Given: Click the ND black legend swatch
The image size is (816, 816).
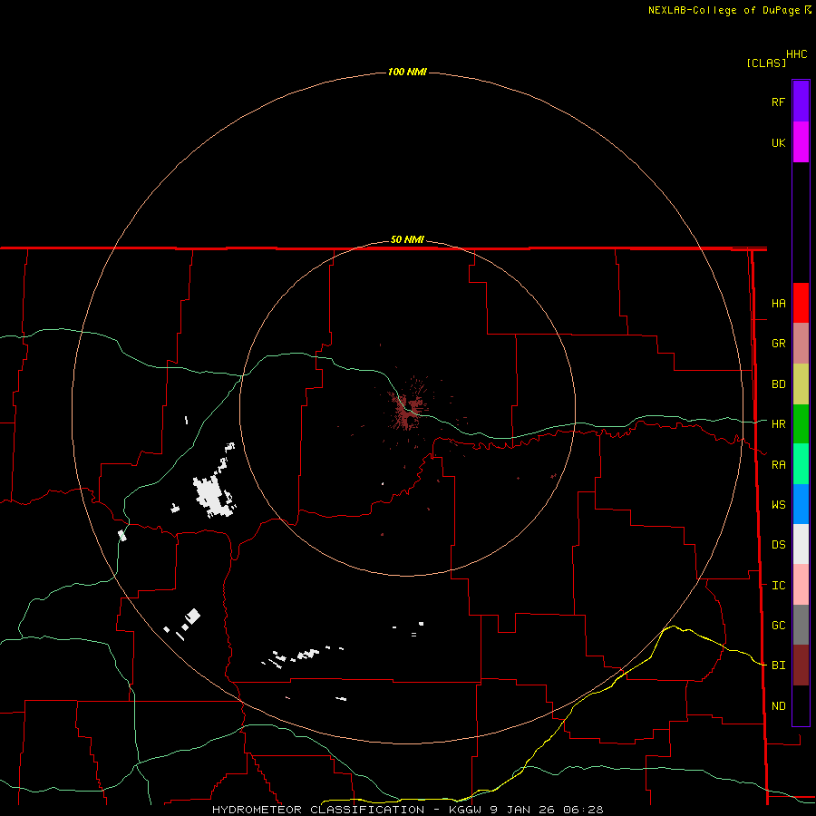Looking at the screenshot, I should pos(801,705).
